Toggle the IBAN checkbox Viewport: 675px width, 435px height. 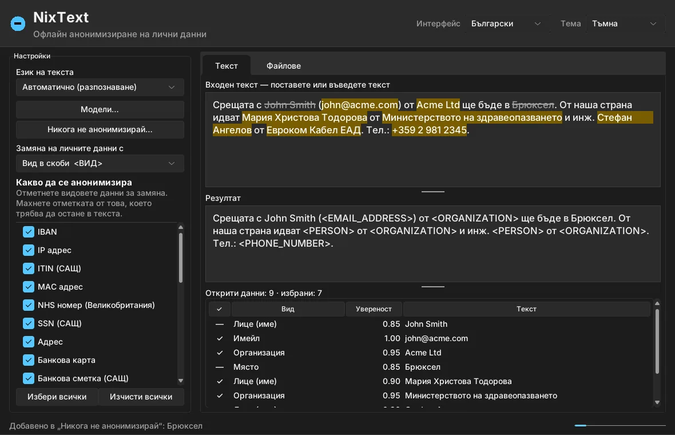click(x=29, y=232)
